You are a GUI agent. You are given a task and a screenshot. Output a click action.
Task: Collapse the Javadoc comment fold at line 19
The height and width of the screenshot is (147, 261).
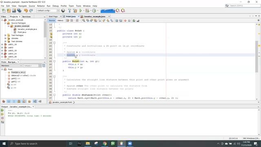[54, 43]
